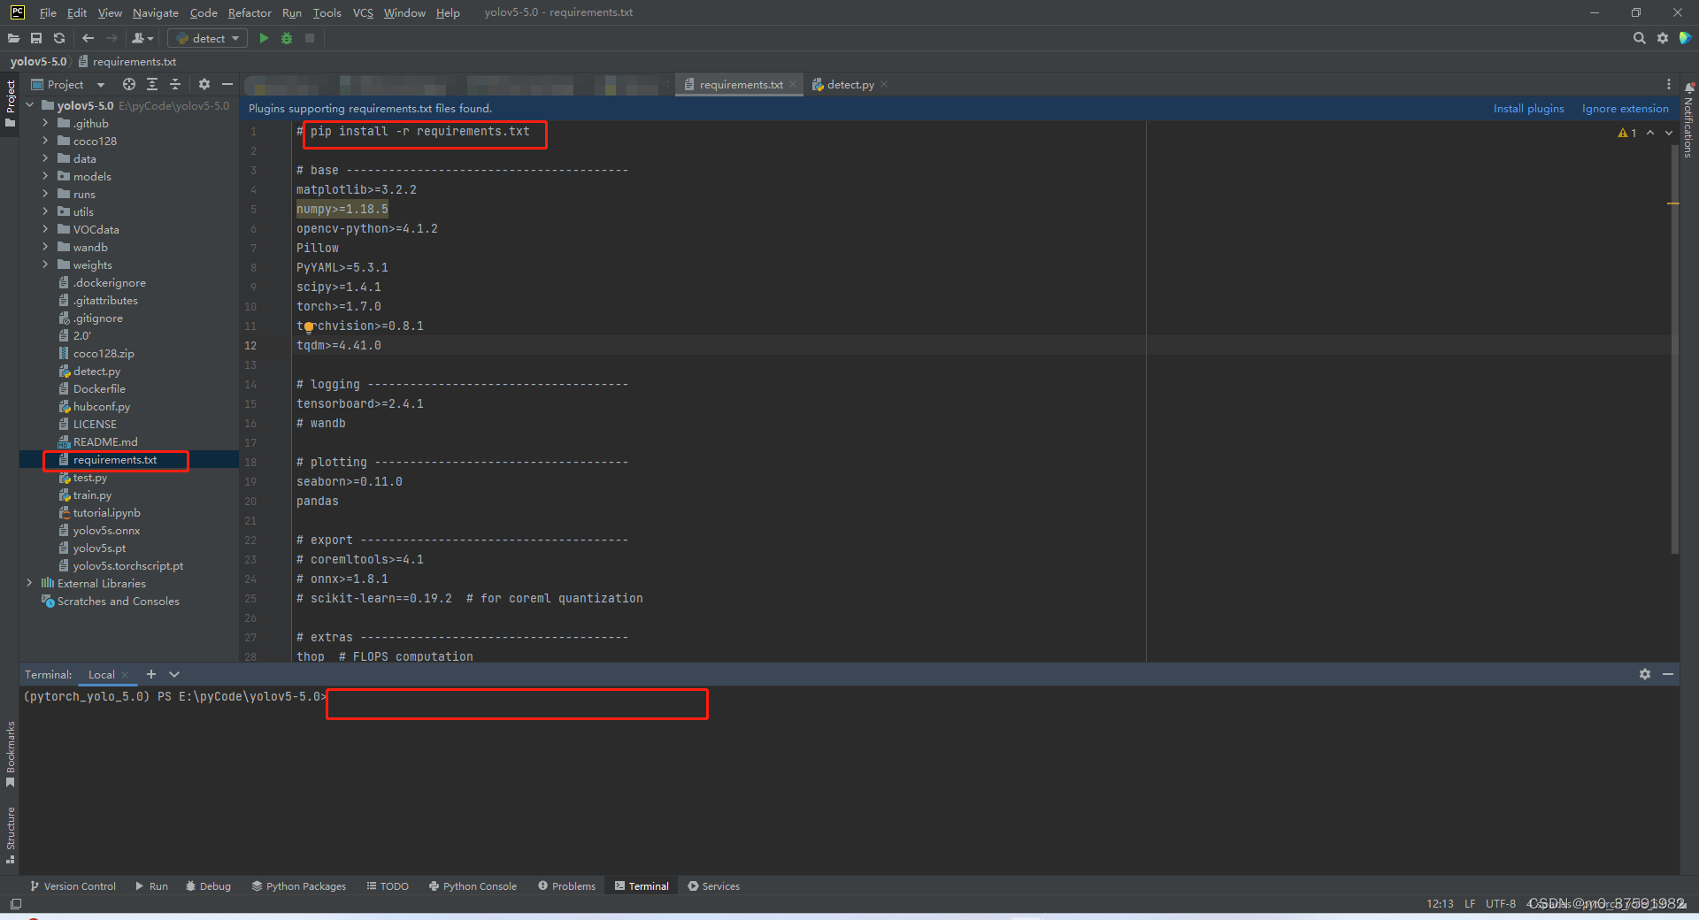Screen dimensions: 1699x920
Task: Expand the utils folder
Action: [x=45, y=211]
